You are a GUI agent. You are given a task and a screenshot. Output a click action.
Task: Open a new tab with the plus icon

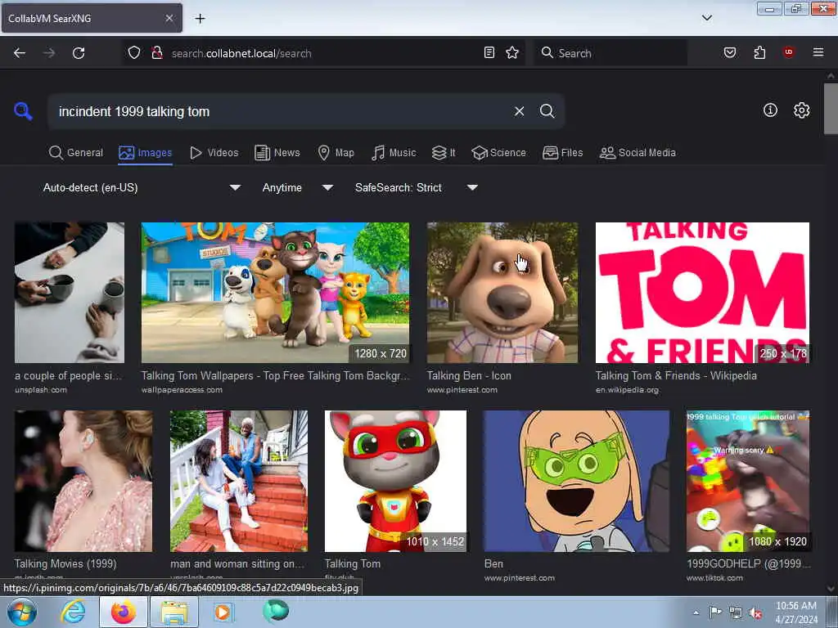(x=200, y=19)
